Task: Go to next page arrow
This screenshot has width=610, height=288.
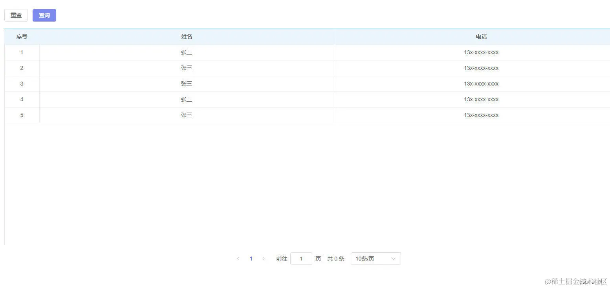Action: (x=264, y=259)
